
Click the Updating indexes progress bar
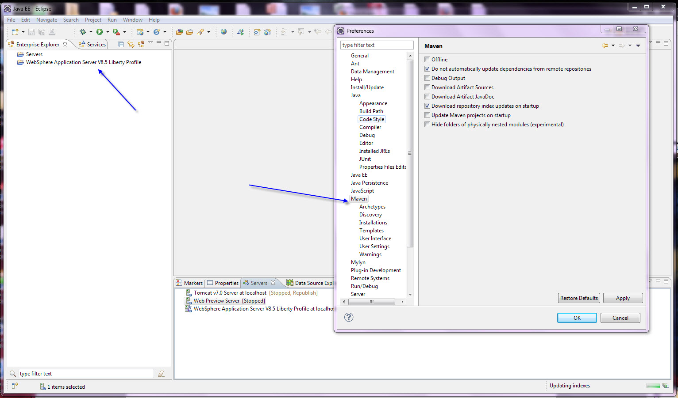coord(653,386)
